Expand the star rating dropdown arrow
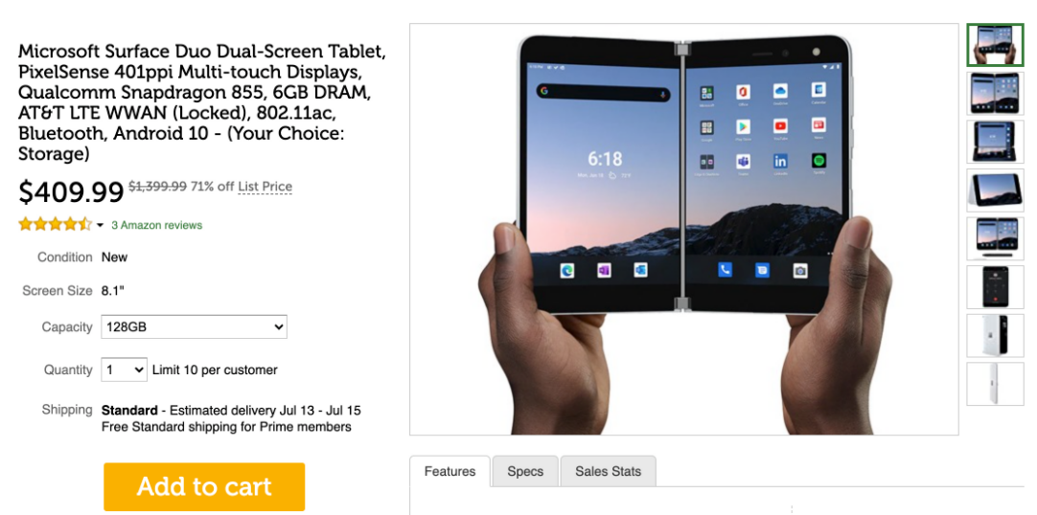 100,225
